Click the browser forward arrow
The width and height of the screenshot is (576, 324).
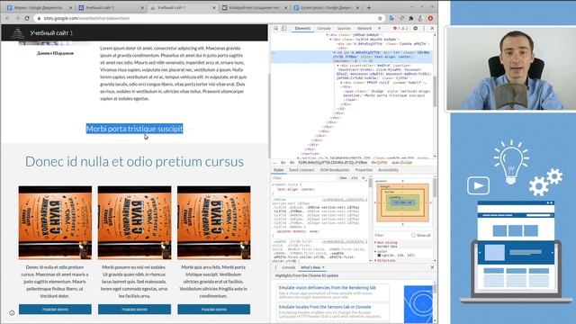(17, 18)
